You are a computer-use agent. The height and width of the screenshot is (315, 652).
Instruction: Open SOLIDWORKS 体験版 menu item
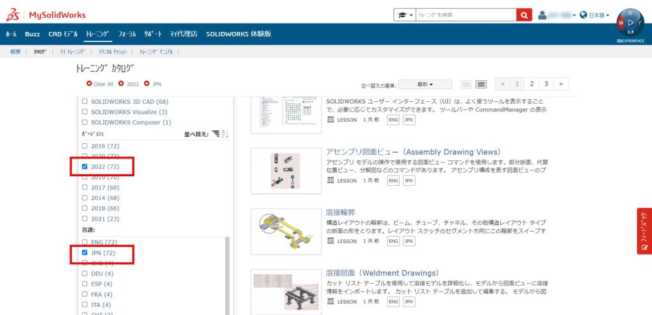point(239,34)
